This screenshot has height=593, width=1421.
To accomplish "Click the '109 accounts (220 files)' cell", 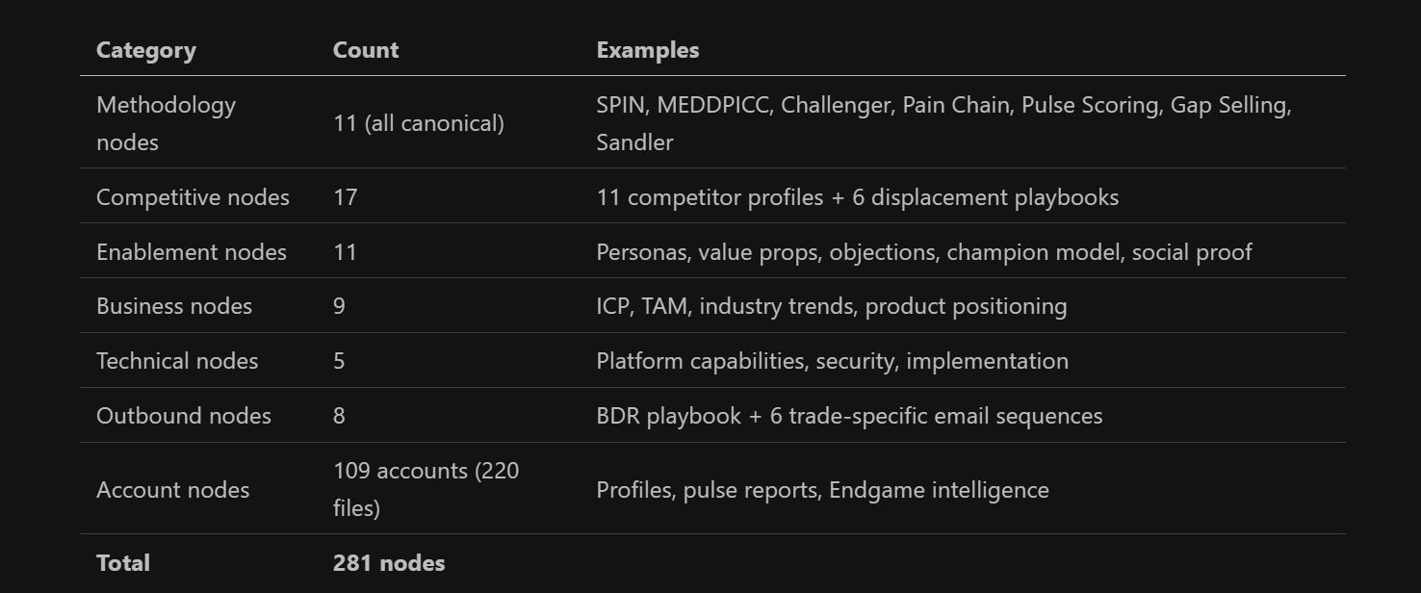I will tap(426, 489).
